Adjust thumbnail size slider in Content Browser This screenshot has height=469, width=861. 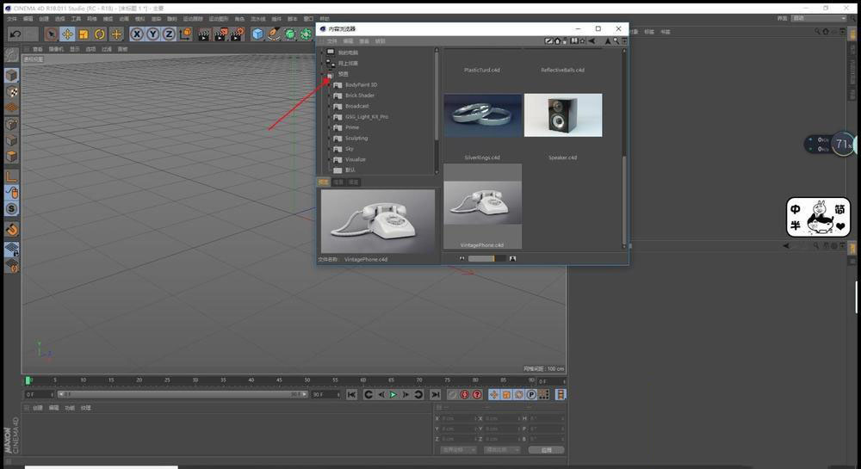pos(486,258)
